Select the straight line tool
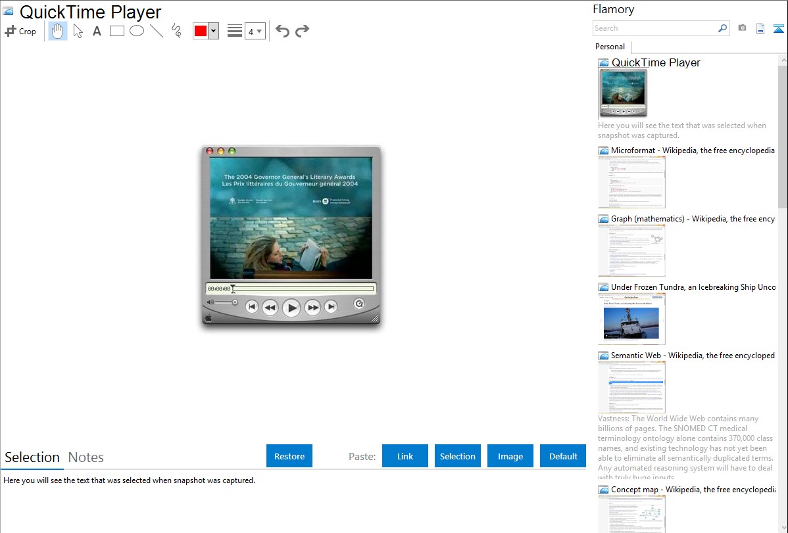This screenshot has height=533, width=788. click(157, 31)
